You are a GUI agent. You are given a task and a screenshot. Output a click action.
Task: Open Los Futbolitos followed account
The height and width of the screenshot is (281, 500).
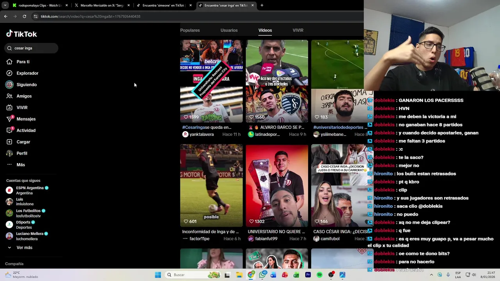(25, 213)
